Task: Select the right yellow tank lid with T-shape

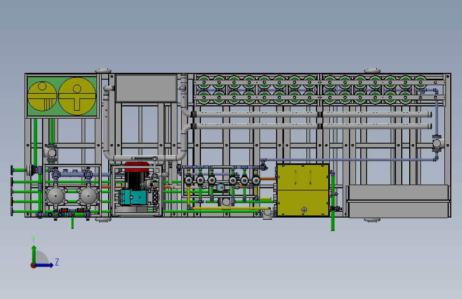Action: tap(77, 96)
